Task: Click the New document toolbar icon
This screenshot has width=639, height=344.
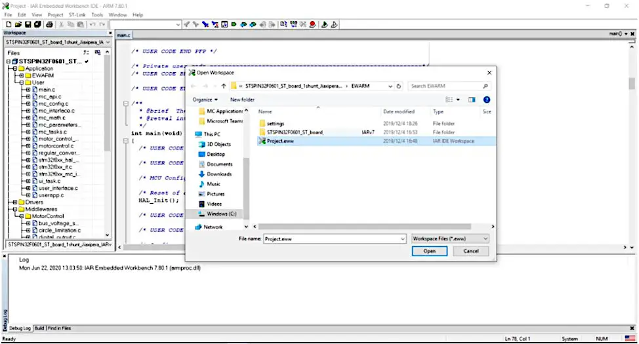Action: (x=9, y=24)
